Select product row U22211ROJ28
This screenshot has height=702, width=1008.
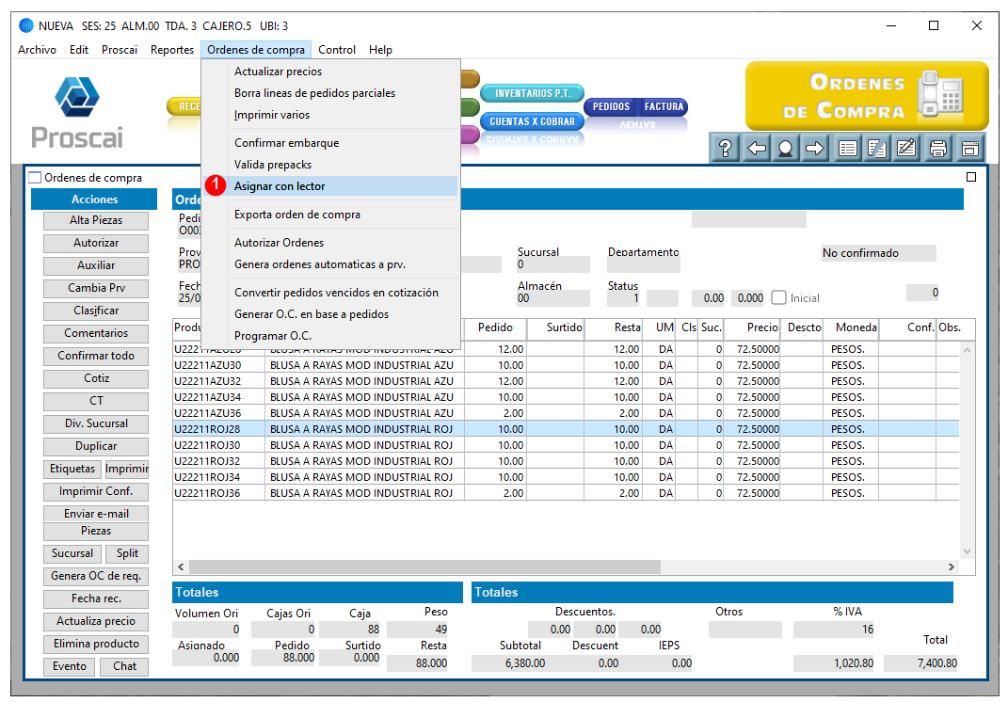566,429
